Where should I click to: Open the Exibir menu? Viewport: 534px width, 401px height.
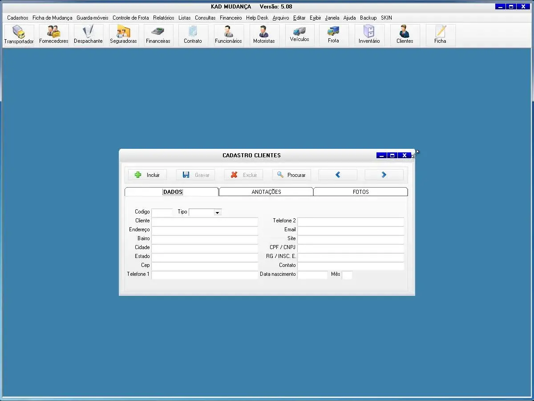[x=316, y=18]
